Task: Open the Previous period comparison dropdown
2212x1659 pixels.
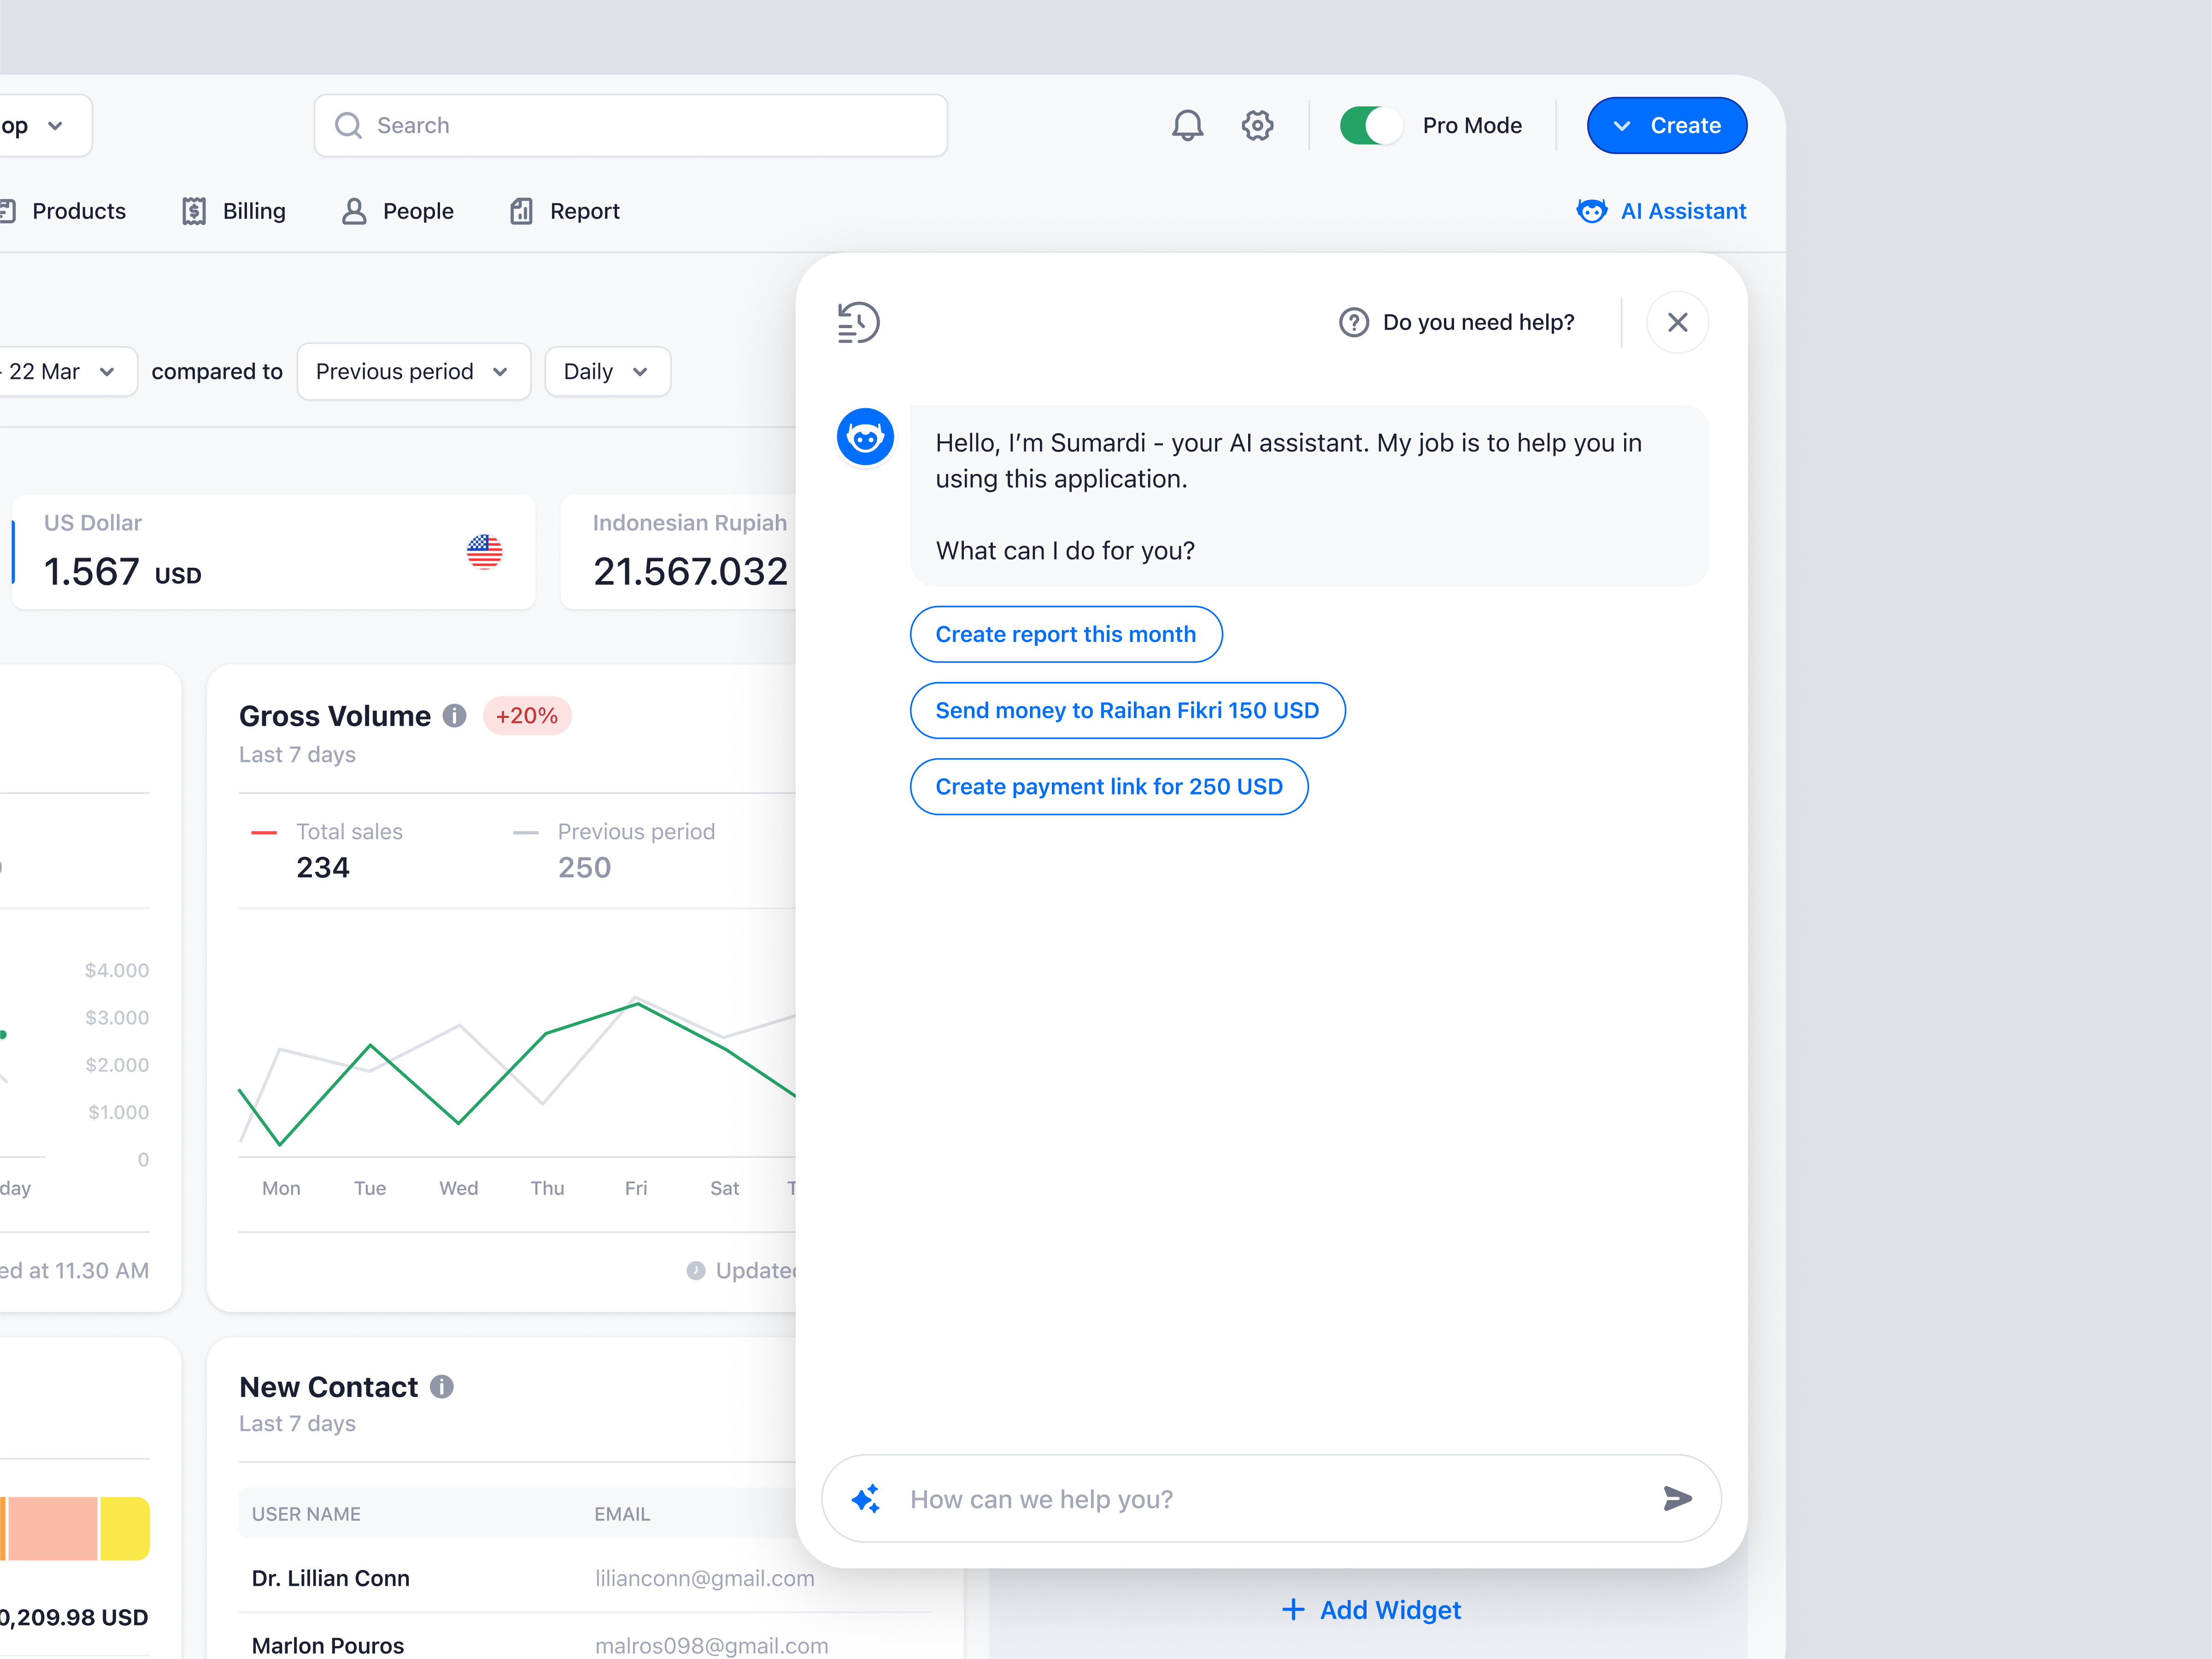Action: click(413, 371)
